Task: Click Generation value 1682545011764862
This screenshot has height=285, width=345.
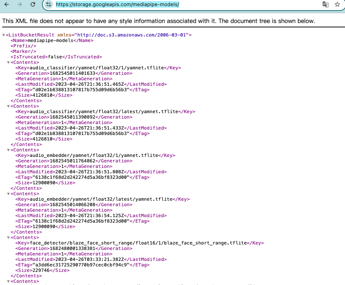Action: click(72, 161)
